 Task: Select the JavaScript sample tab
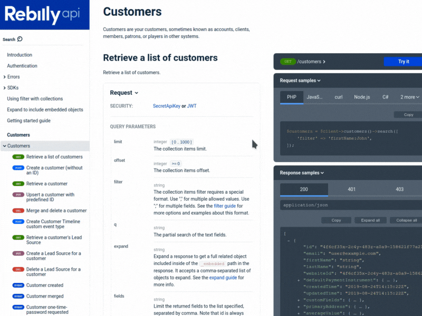(314, 97)
